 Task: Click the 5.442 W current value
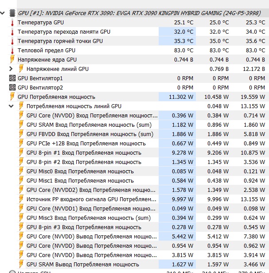[x=183, y=237]
